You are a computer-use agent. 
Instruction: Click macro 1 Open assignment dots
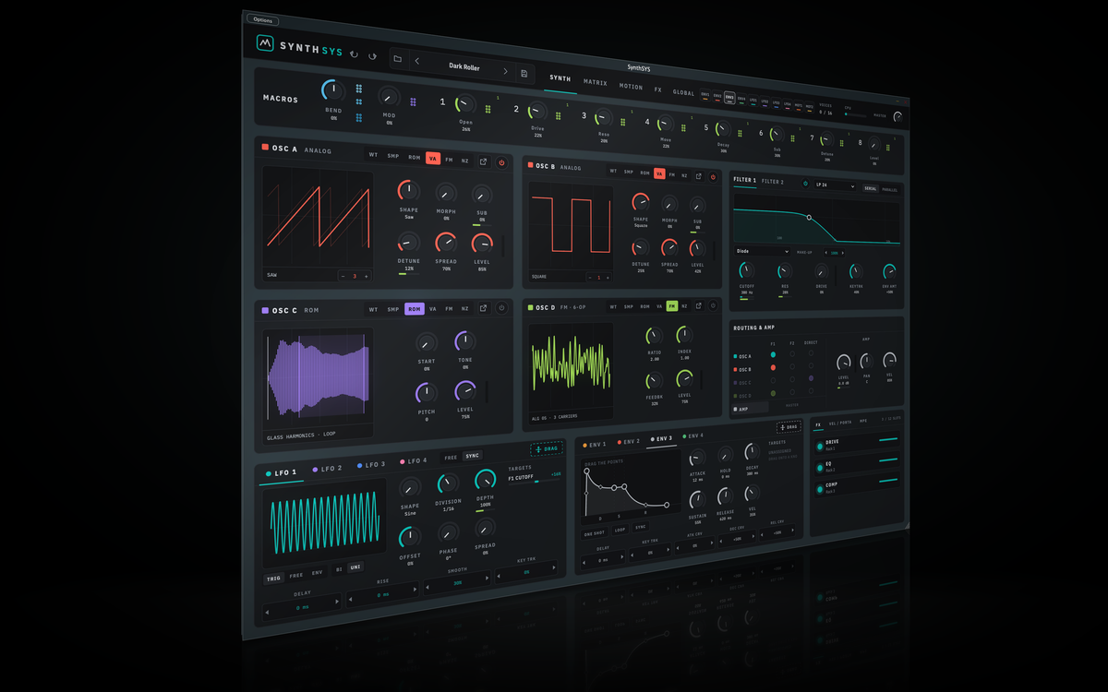click(488, 109)
